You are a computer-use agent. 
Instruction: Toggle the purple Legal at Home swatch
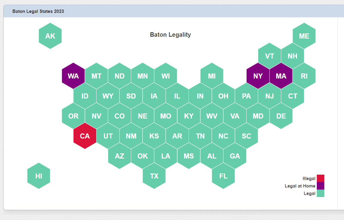point(320,186)
